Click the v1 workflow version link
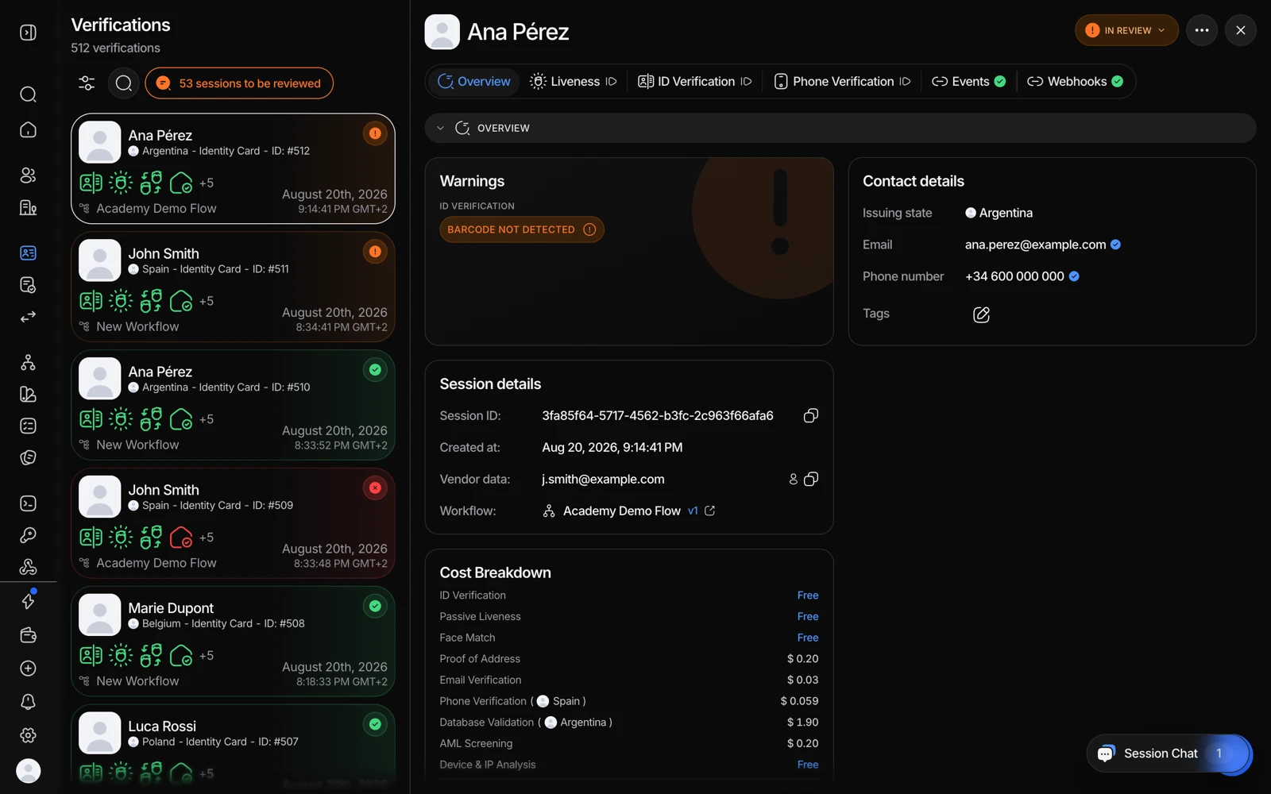This screenshot has height=794, width=1271. click(693, 511)
